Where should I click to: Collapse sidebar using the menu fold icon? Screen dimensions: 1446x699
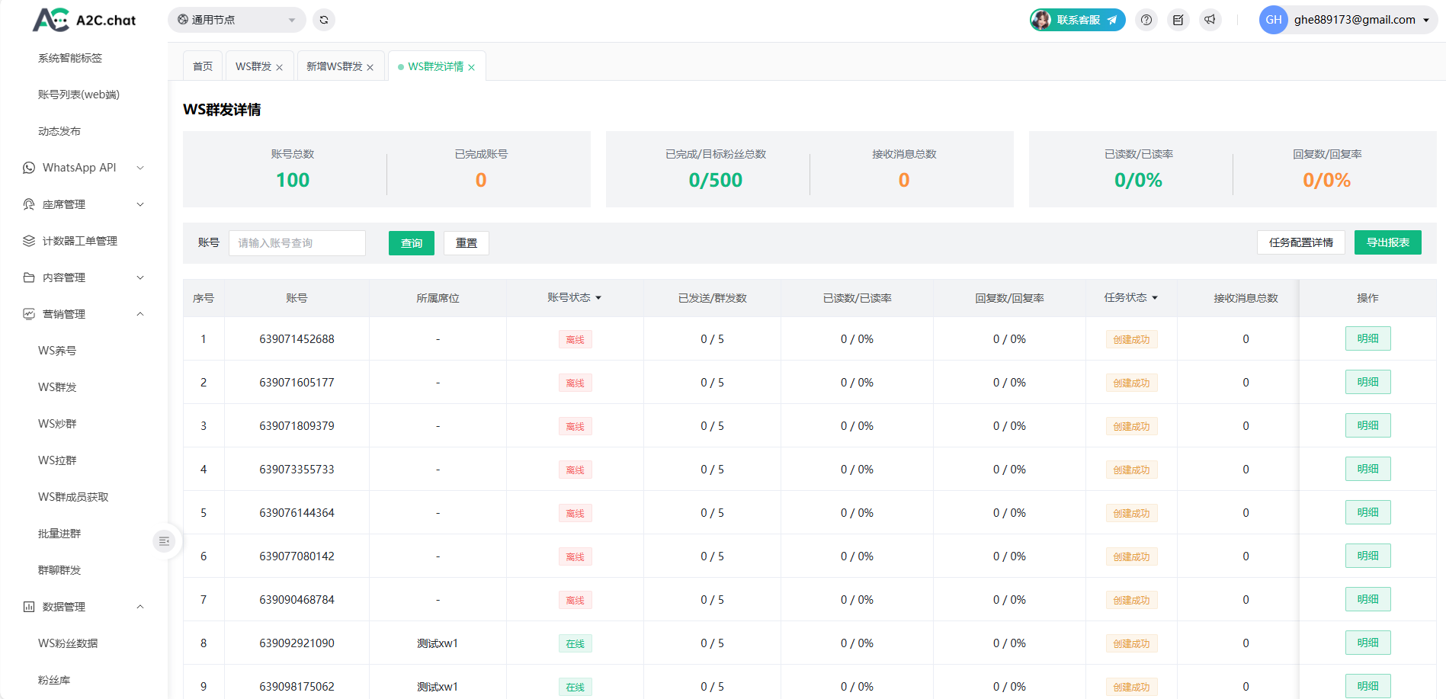coord(164,541)
